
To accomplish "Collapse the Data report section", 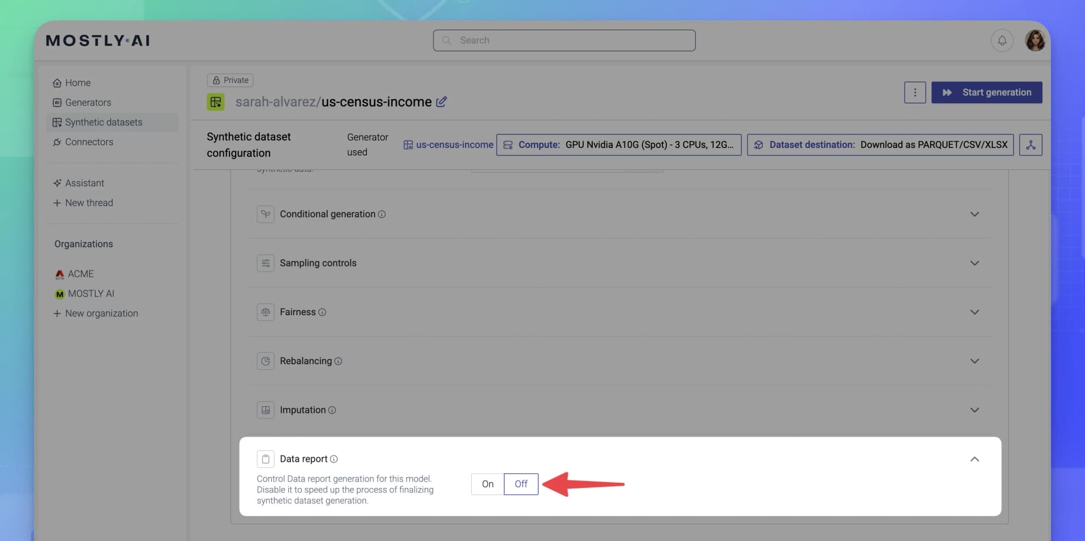I will point(974,459).
